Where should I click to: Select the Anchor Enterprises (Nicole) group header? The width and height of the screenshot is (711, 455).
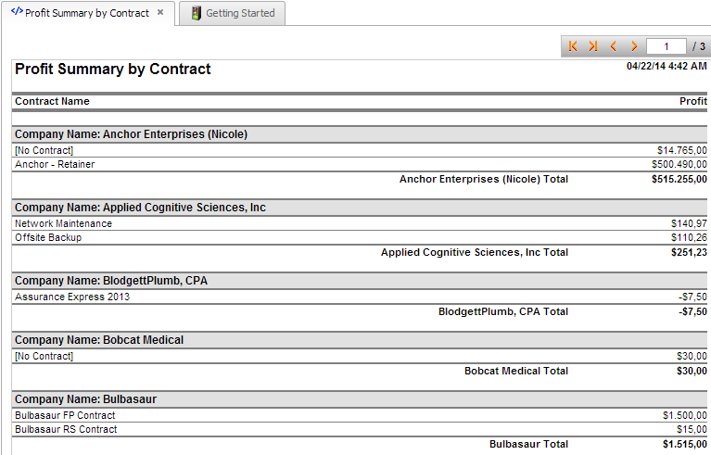click(360, 134)
